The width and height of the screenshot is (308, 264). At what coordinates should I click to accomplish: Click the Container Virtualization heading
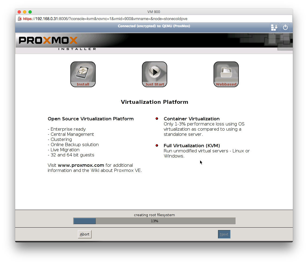pos(191,119)
